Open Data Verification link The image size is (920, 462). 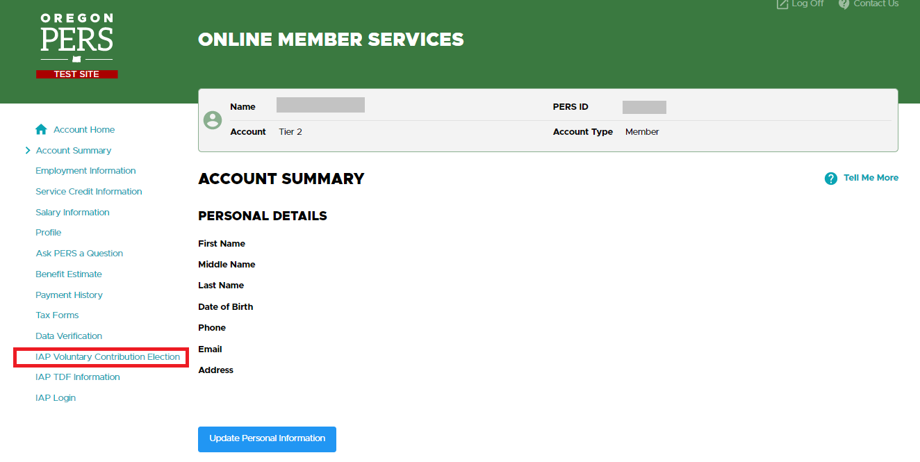tap(69, 336)
